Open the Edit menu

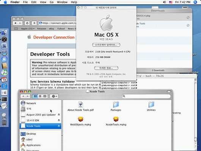pyautogui.click(x=34, y=2)
